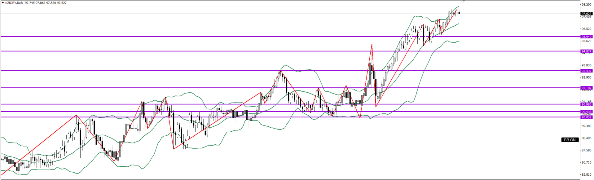Image resolution: width=594 pixels, height=180 pixels.
Task: Select the 94.874 purple price label
Action: click(x=586, y=51)
